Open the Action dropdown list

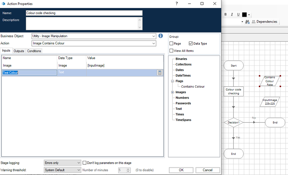point(154,43)
